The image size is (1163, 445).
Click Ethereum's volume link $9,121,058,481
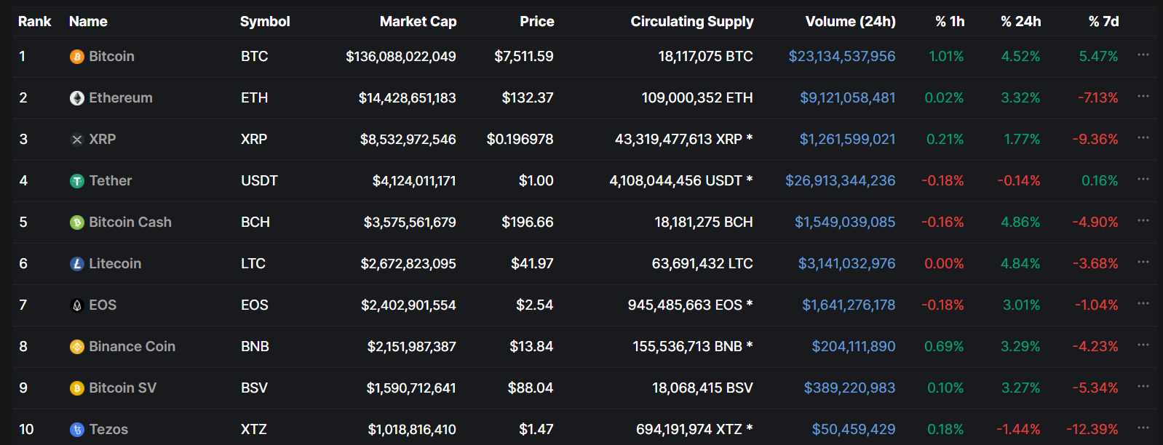847,98
